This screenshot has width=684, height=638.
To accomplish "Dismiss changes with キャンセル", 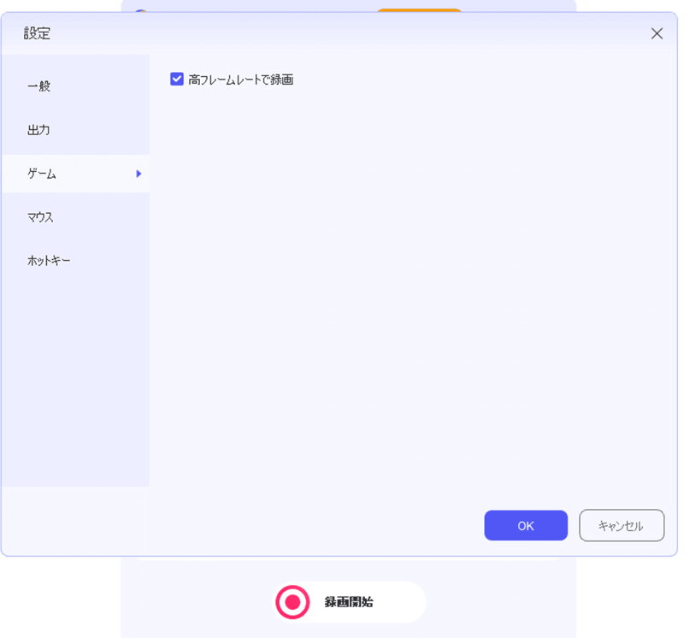I will coord(622,525).
